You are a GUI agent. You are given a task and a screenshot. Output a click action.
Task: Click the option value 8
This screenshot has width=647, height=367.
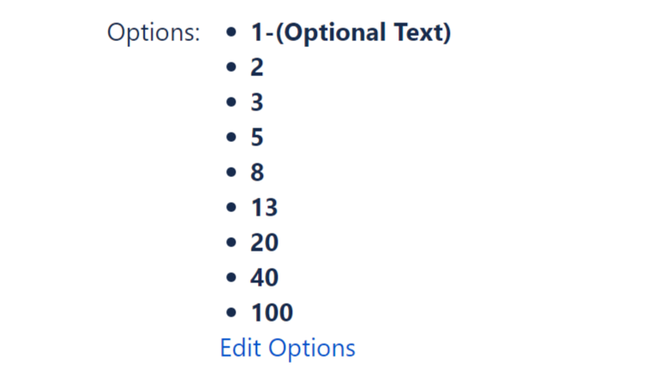click(x=257, y=173)
